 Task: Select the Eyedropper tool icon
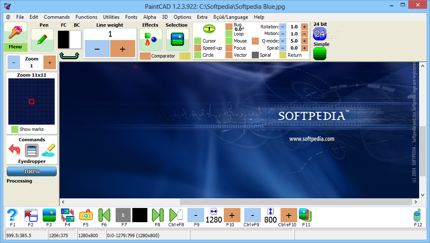[48, 150]
